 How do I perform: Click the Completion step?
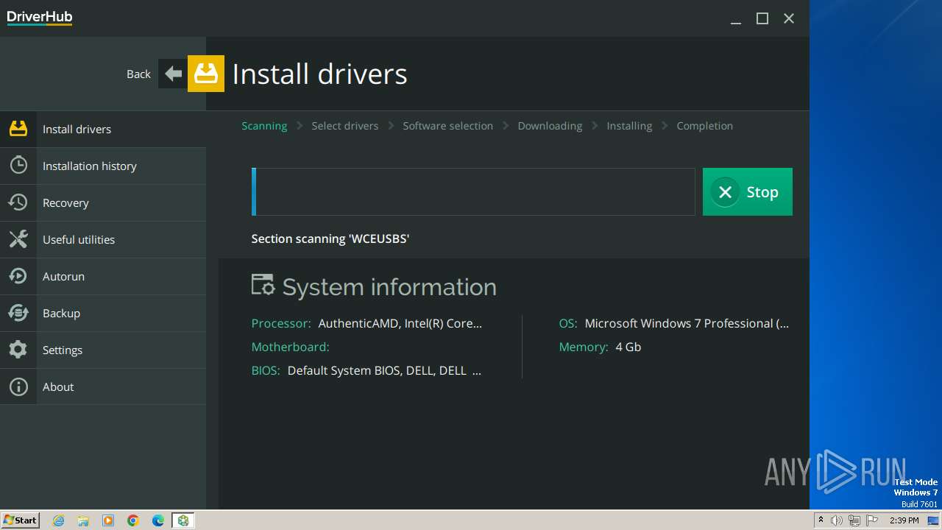704,126
